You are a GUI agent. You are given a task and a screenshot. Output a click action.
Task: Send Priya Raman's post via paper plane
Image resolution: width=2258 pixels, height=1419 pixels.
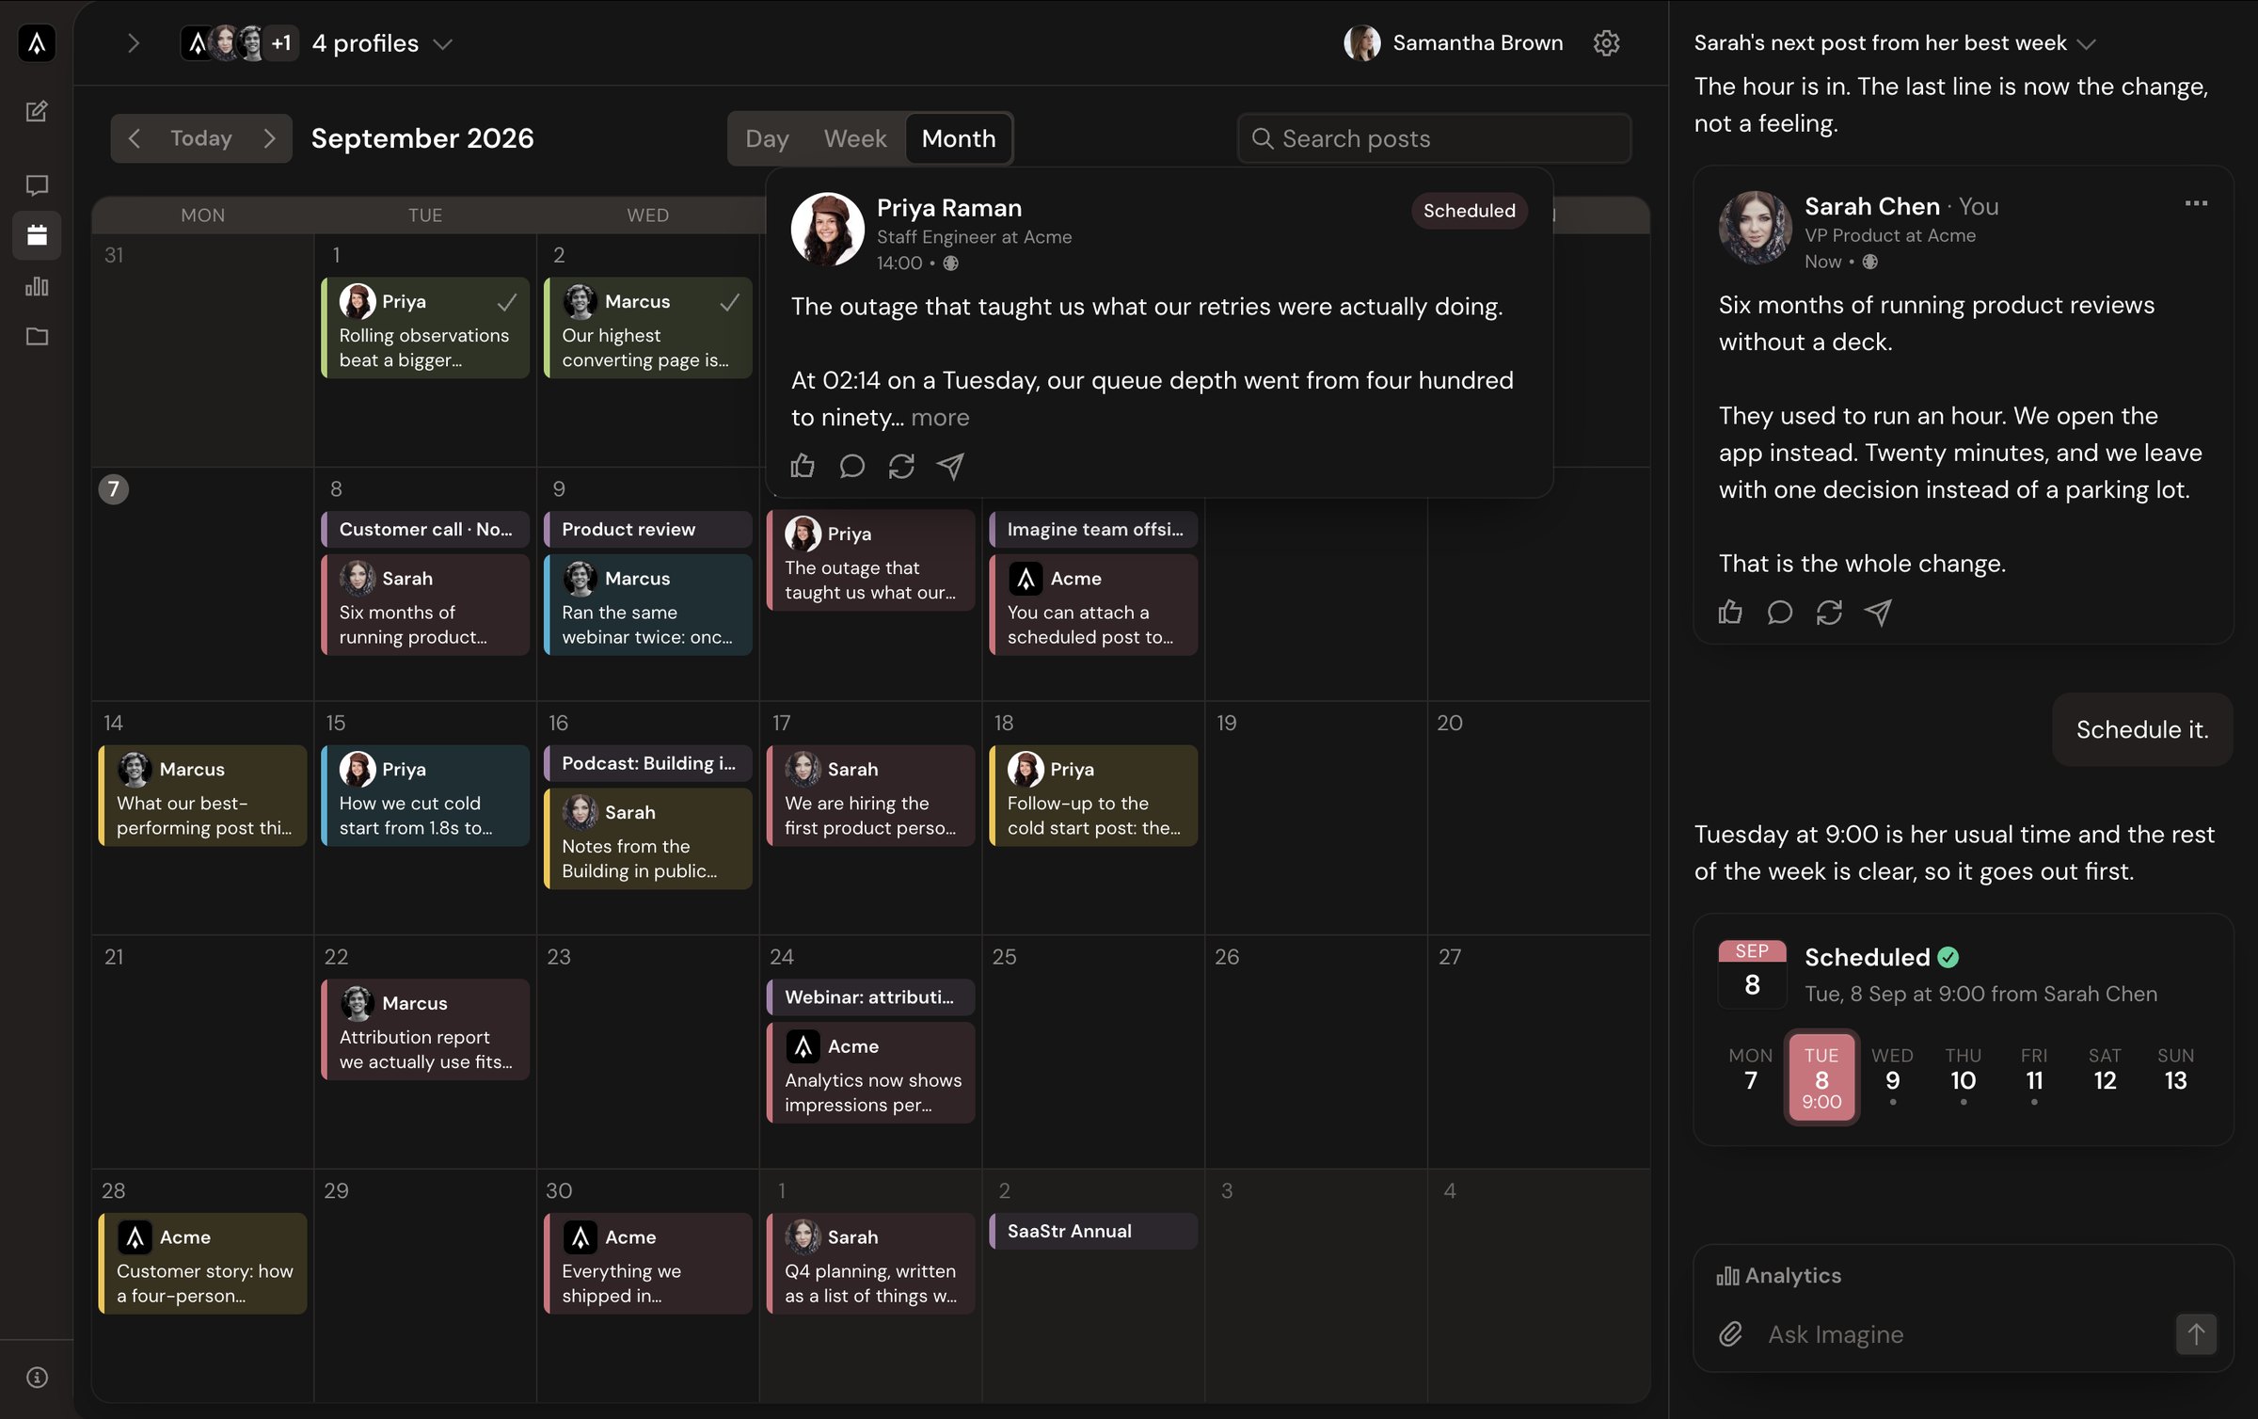click(950, 466)
